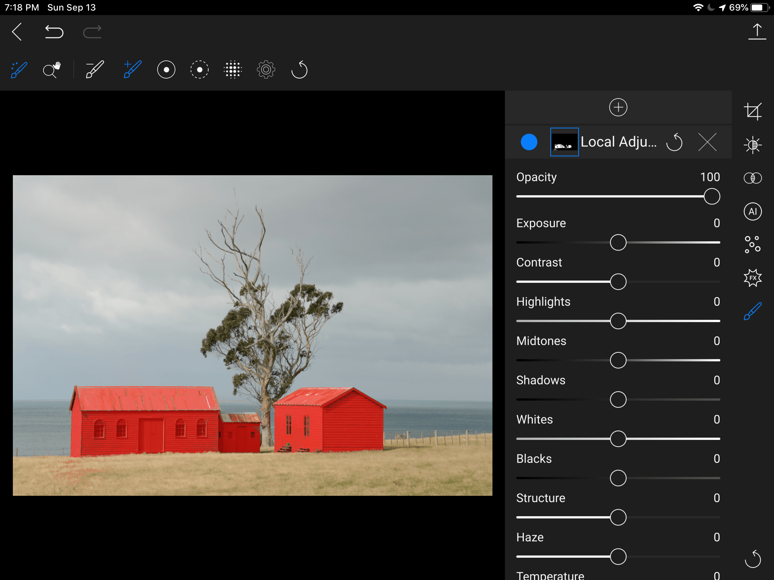This screenshot has height=580, width=774.
Task: Reset the mask with toolbar reset arrow
Action: pyautogui.click(x=300, y=70)
